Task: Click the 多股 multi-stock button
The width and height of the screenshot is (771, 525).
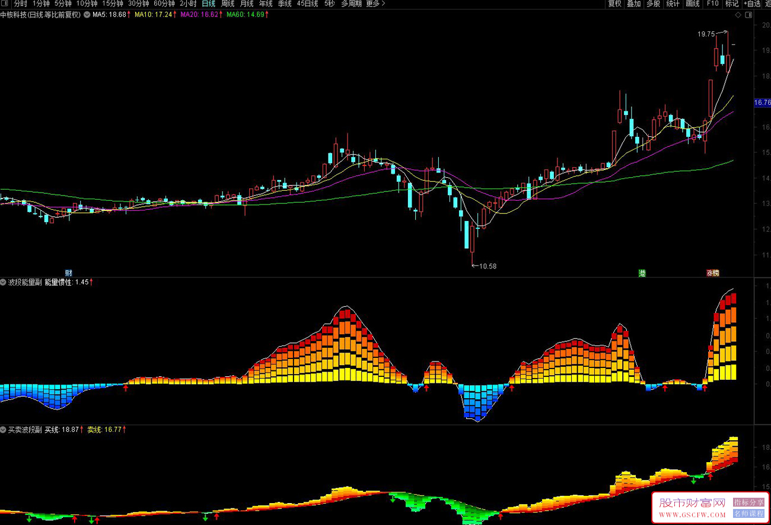Action: [x=653, y=4]
